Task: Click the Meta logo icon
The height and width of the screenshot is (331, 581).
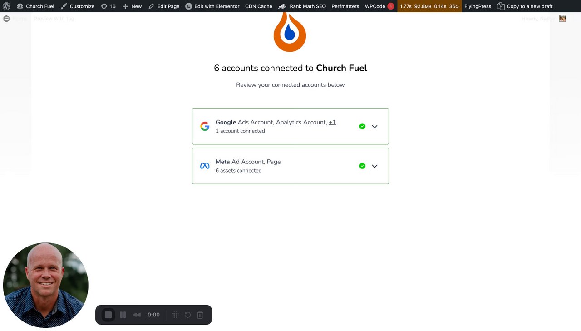Action: click(205, 166)
